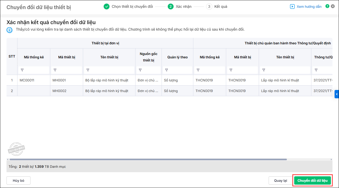Viewport: 339px width, 188px height.
Task: Click filter icon under first Tên thiết bị column
Action: coord(88,70)
